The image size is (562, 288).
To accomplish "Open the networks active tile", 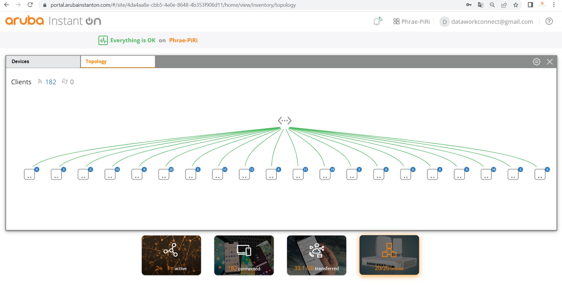I will click(171, 255).
